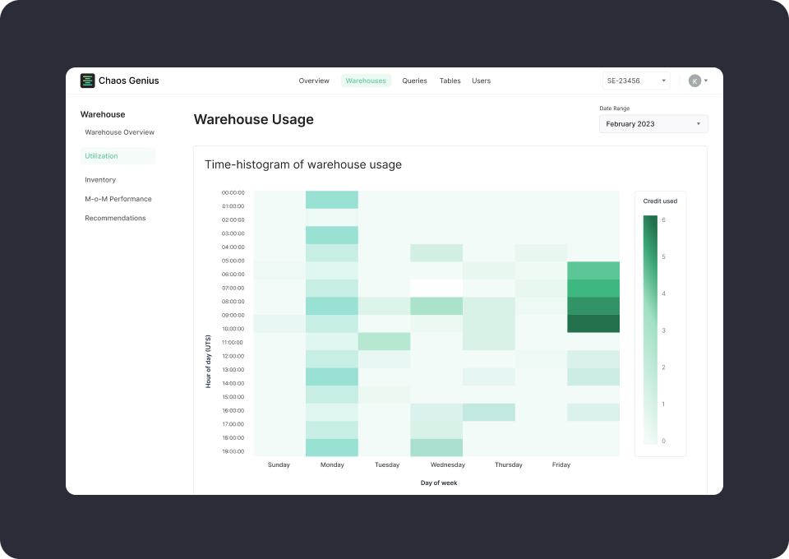Viewport: 789px width, 559px height.
Task: Click the Time-histogram chart title
Action: pyautogui.click(x=303, y=164)
